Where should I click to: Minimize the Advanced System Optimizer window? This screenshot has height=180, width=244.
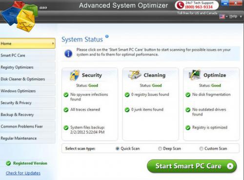[x=225, y=3]
